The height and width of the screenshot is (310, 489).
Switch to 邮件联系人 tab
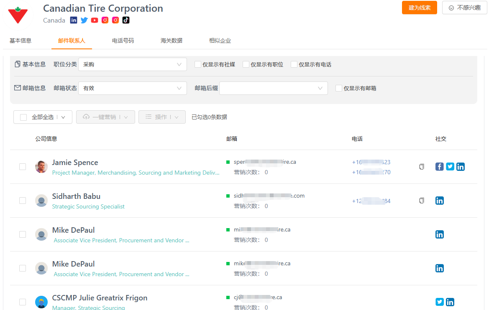click(x=72, y=41)
